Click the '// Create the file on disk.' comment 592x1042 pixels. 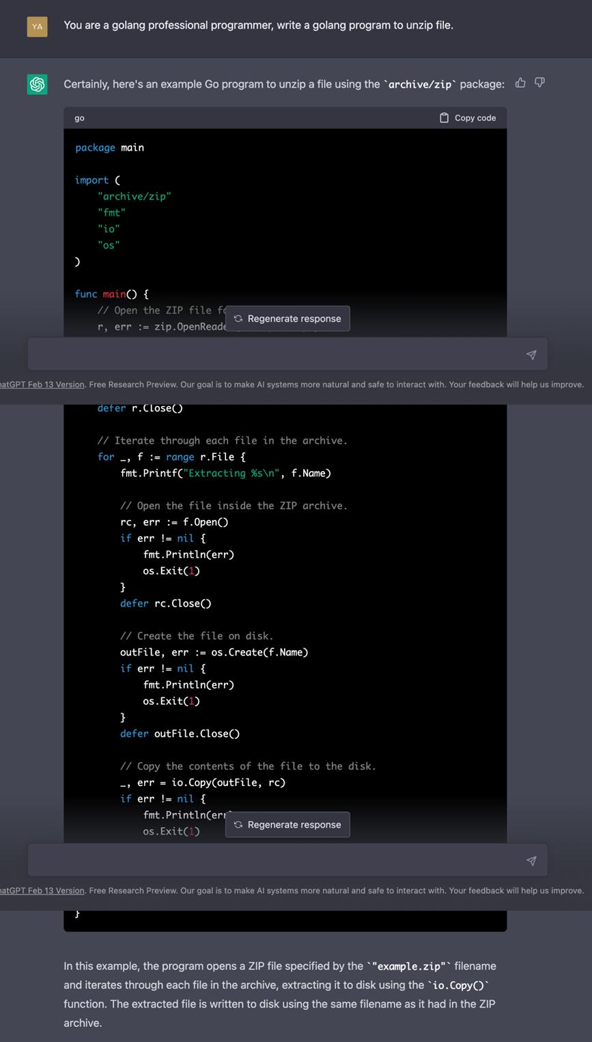click(x=197, y=636)
